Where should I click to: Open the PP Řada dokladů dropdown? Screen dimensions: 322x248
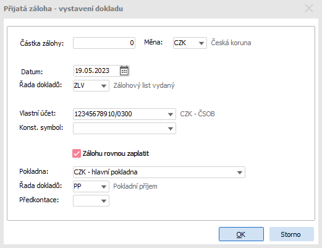[104, 187]
